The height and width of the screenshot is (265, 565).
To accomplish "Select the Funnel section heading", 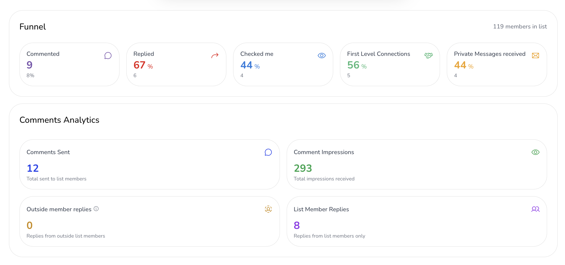I will (x=33, y=27).
